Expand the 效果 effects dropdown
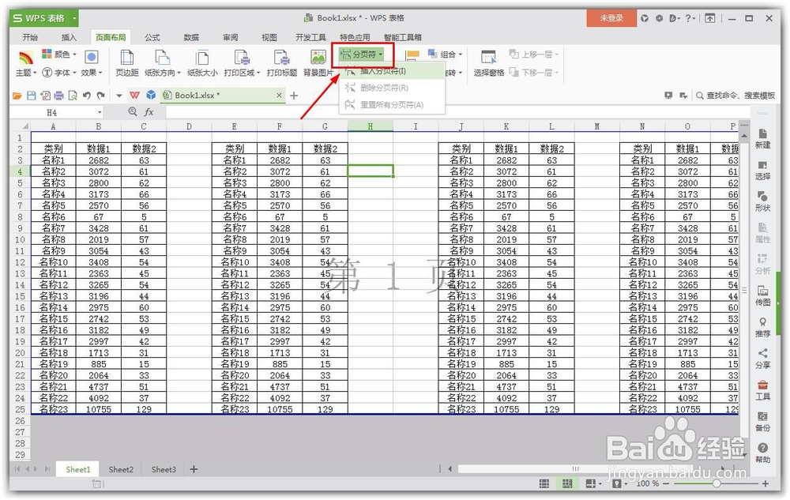Viewport: 790px width, 500px height. tap(101, 73)
